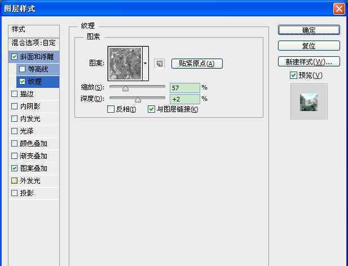Enable the 投影 checkbox
The height and width of the screenshot is (266, 348).
(15, 193)
